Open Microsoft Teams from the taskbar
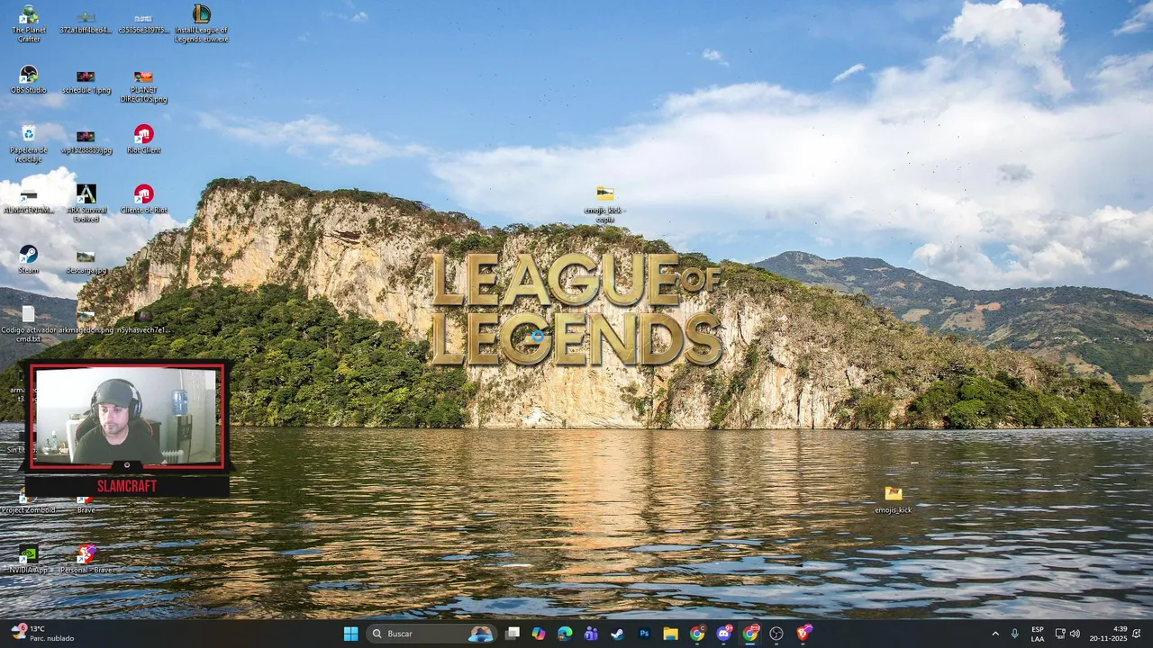 (x=591, y=634)
